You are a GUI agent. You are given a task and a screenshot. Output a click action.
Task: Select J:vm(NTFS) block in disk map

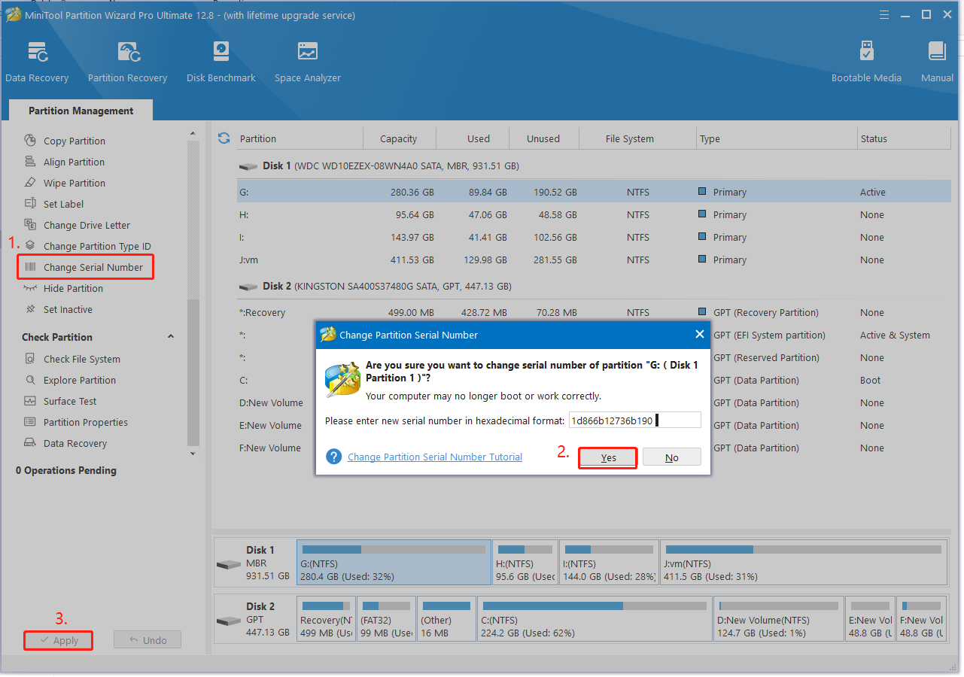(x=803, y=563)
